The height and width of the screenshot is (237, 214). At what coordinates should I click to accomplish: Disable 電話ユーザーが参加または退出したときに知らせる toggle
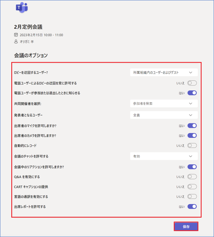(192, 93)
